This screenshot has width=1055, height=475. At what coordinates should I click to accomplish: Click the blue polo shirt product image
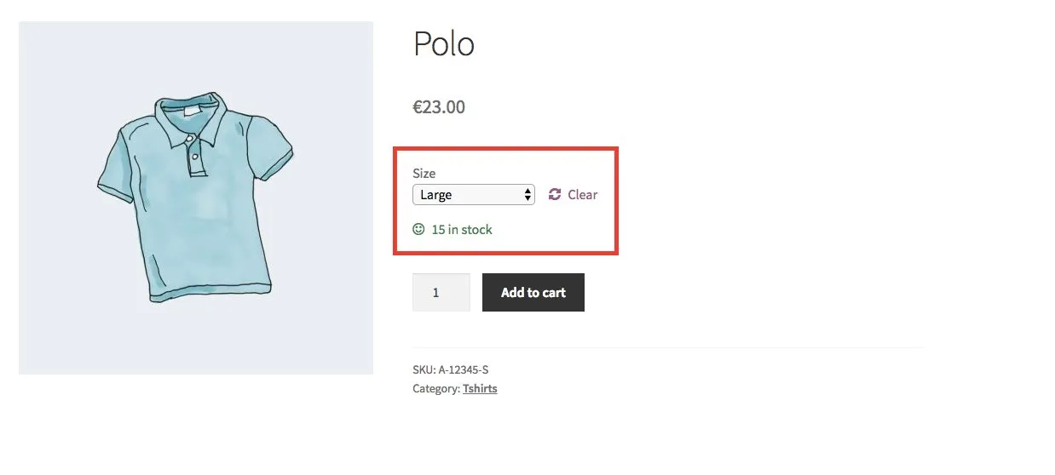click(x=196, y=197)
